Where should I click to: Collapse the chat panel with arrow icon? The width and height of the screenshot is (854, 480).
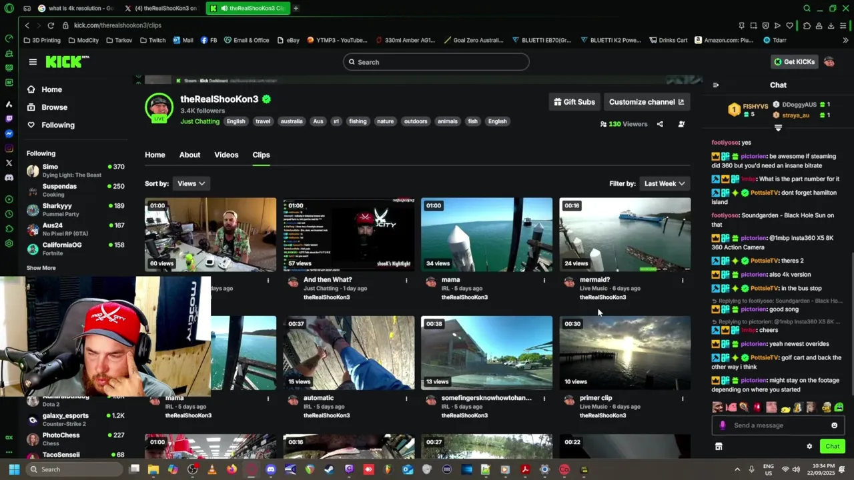tap(716, 85)
